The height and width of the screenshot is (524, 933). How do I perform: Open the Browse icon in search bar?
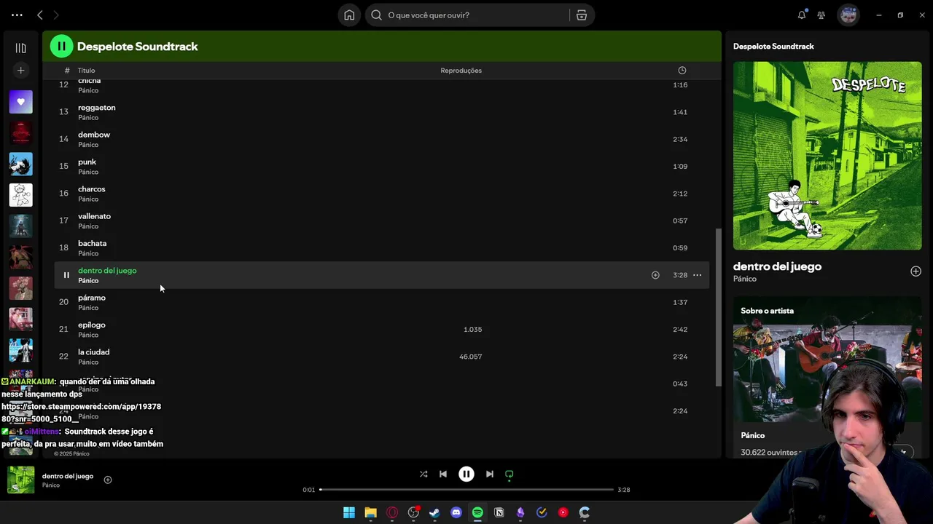tap(582, 15)
